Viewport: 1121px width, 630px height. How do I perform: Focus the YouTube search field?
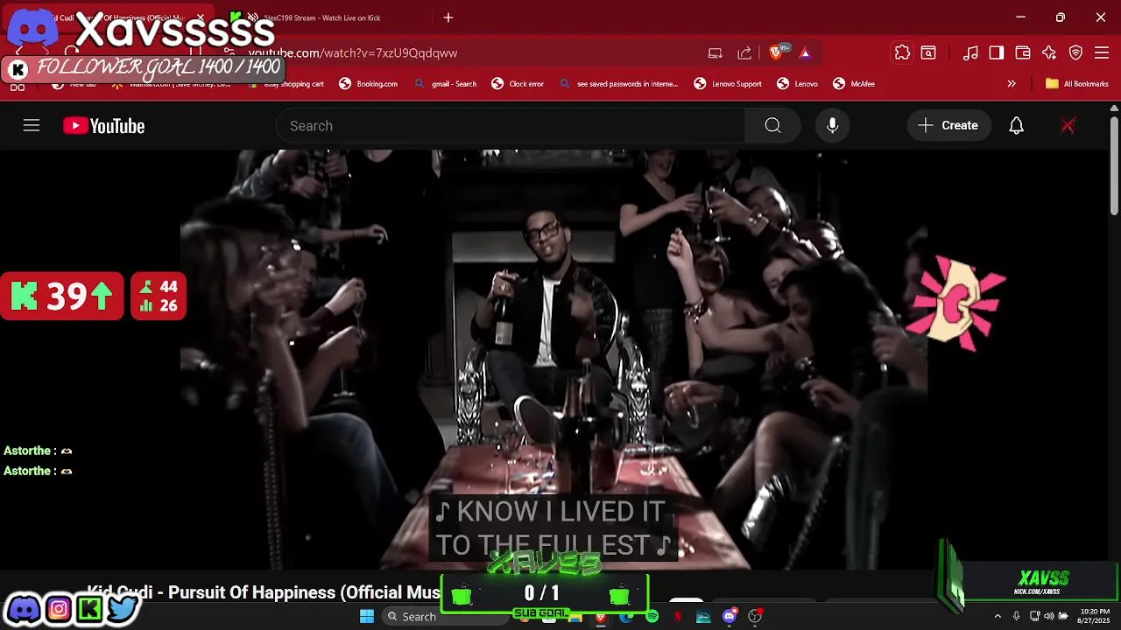(x=511, y=126)
